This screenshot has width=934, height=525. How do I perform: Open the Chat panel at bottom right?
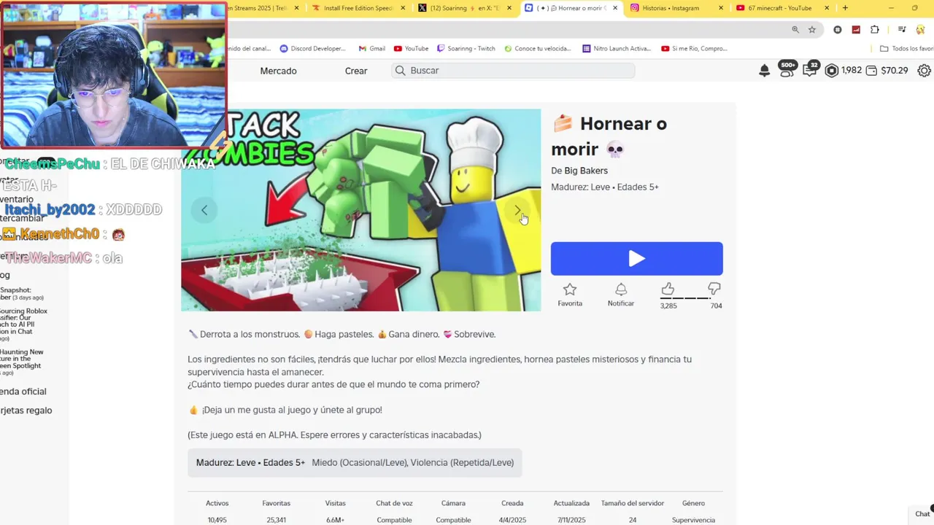coord(922,514)
